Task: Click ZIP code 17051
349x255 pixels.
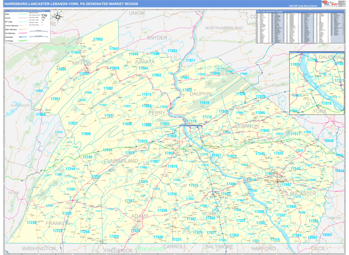Action: pyautogui.click(x=55, y=99)
